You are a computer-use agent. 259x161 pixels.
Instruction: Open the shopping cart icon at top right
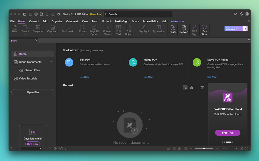[x=235, y=14]
